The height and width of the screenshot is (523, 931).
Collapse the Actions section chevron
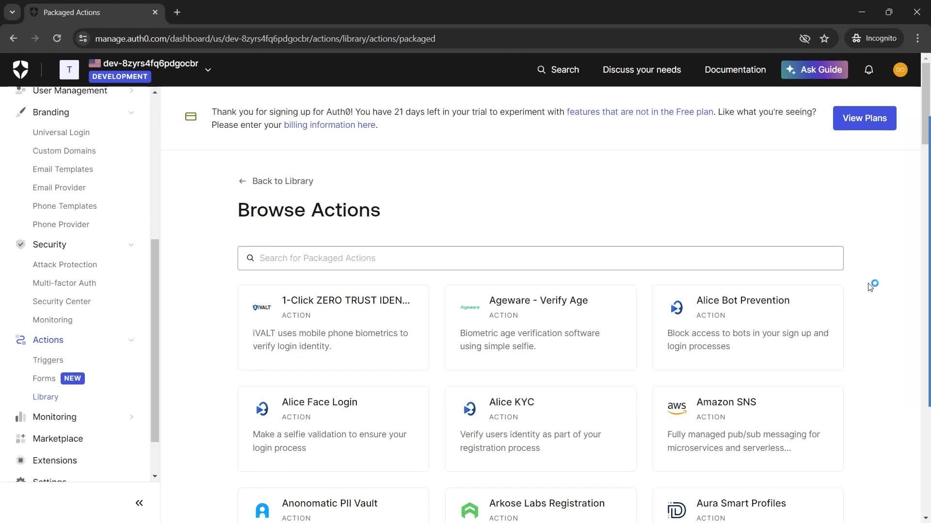pyautogui.click(x=131, y=340)
